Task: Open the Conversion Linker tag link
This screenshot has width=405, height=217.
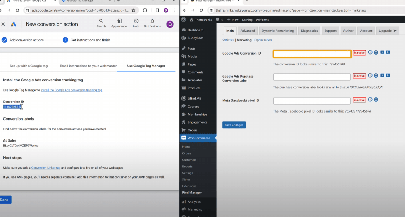Action: click(46, 168)
